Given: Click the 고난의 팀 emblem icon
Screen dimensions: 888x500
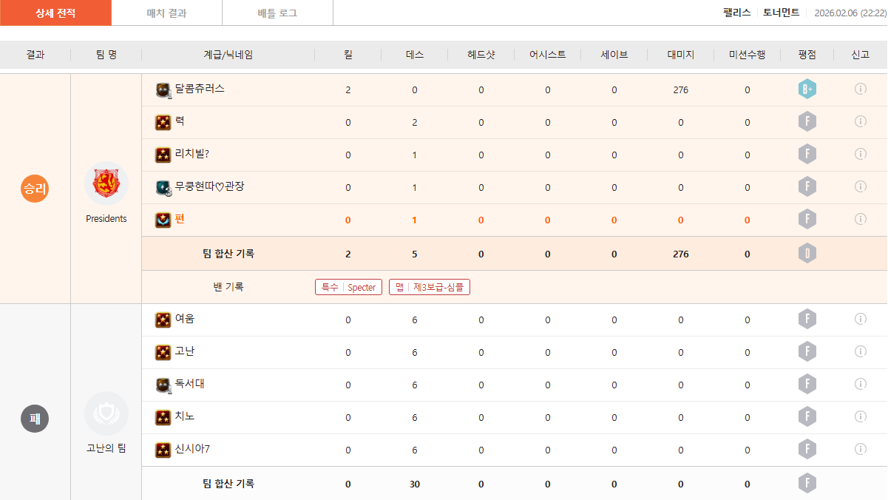Looking at the screenshot, I should [x=106, y=413].
